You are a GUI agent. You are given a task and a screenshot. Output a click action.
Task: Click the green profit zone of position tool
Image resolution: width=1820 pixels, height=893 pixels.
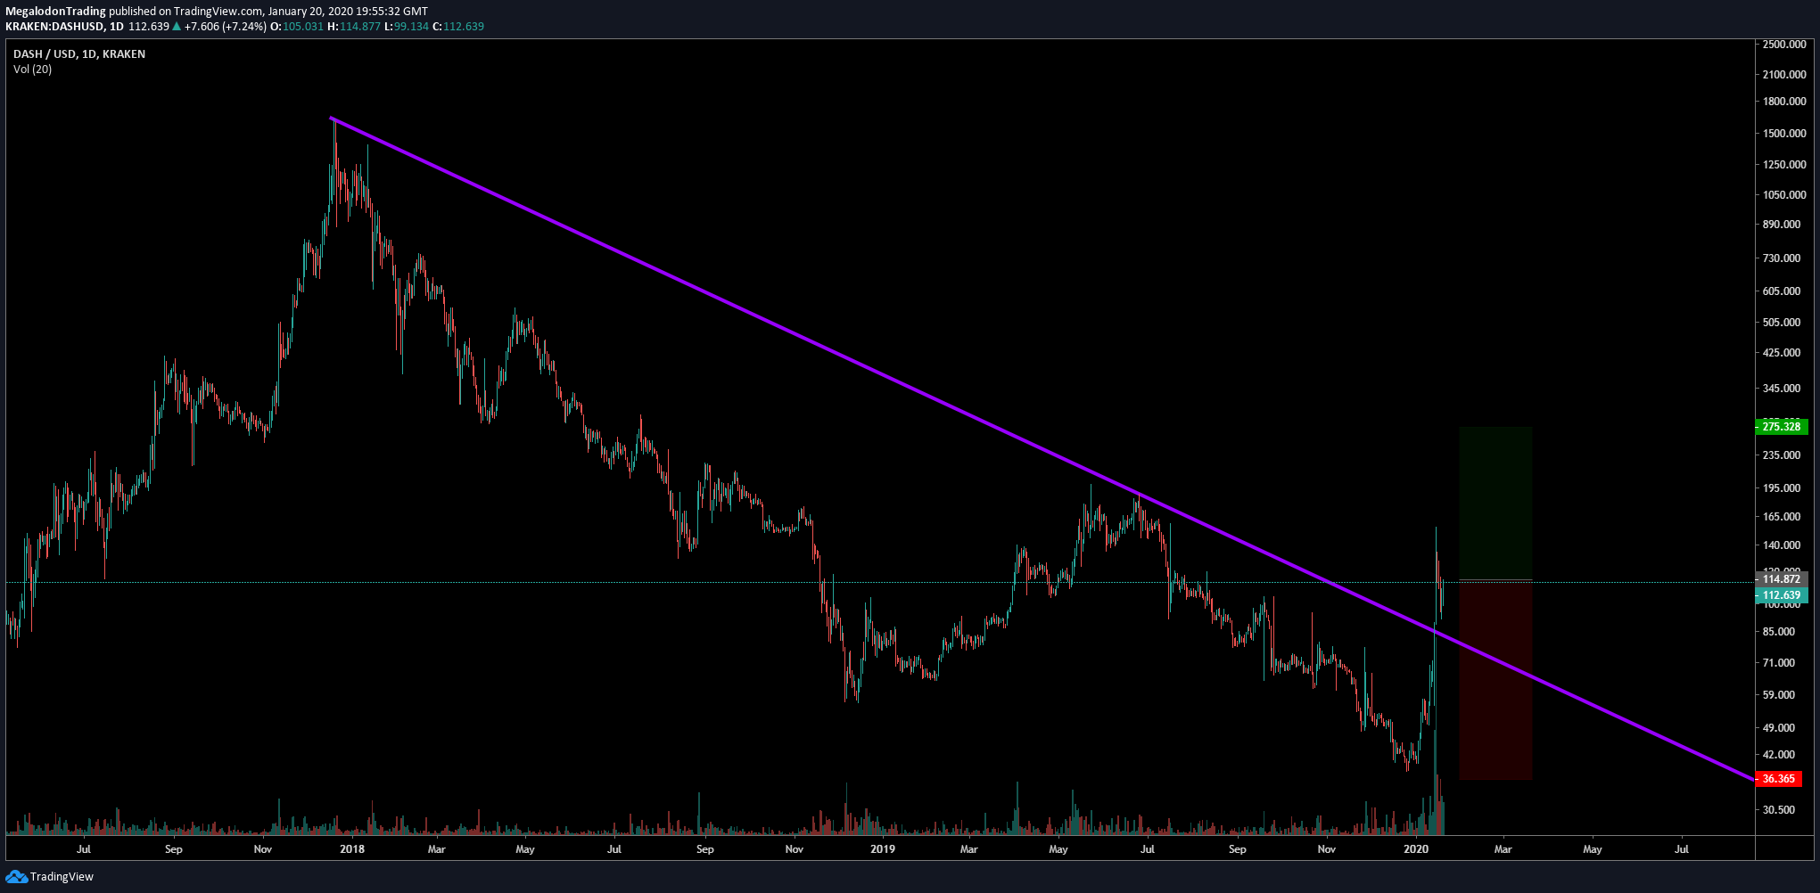coord(1495,504)
